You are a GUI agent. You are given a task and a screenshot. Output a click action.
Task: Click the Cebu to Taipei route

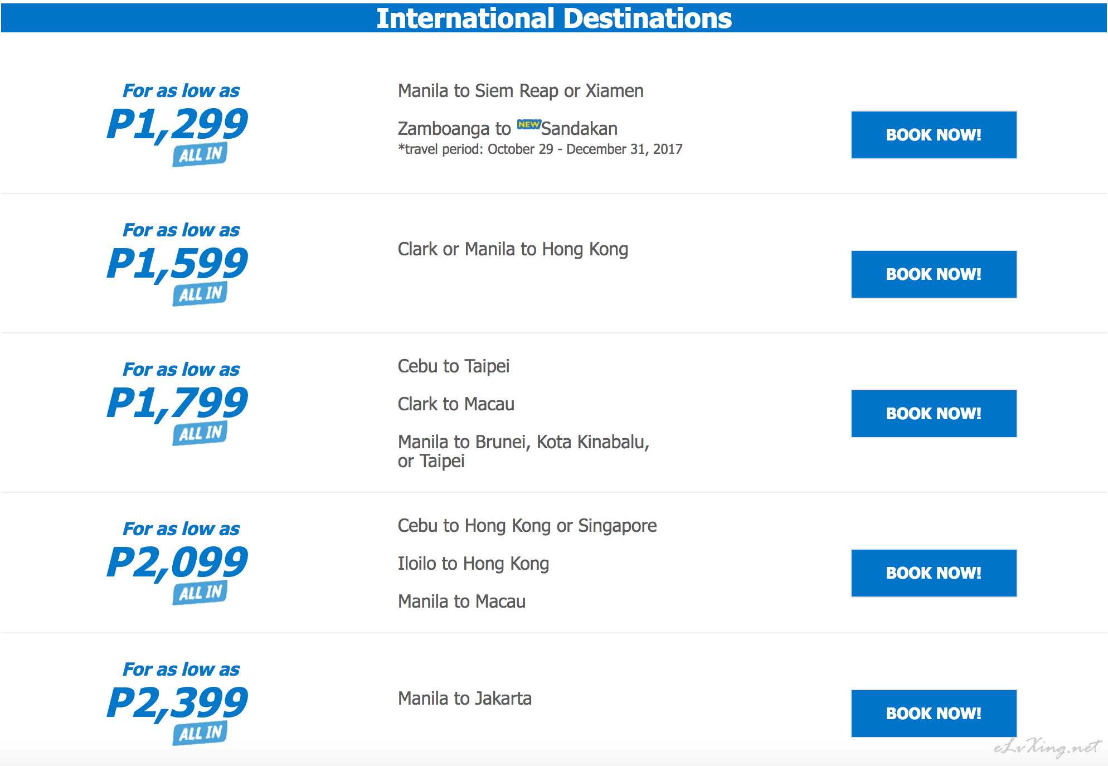click(454, 366)
